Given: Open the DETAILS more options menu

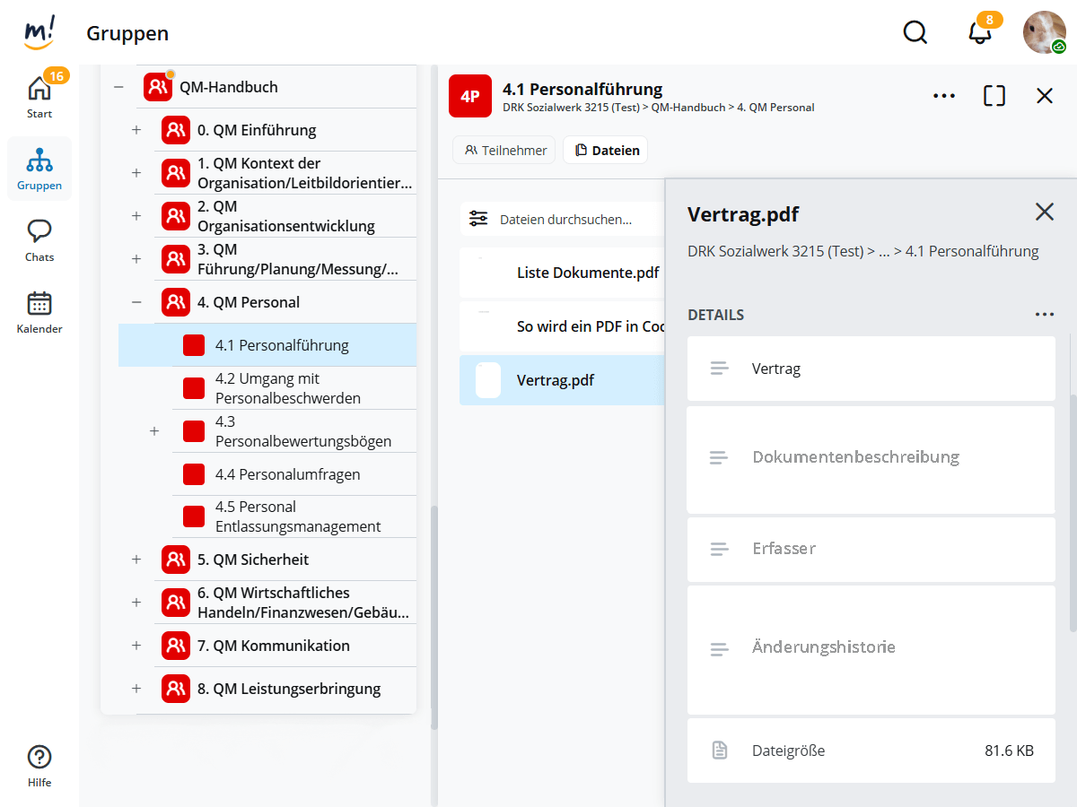Looking at the screenshot, I should click(x=1044, y=315).
